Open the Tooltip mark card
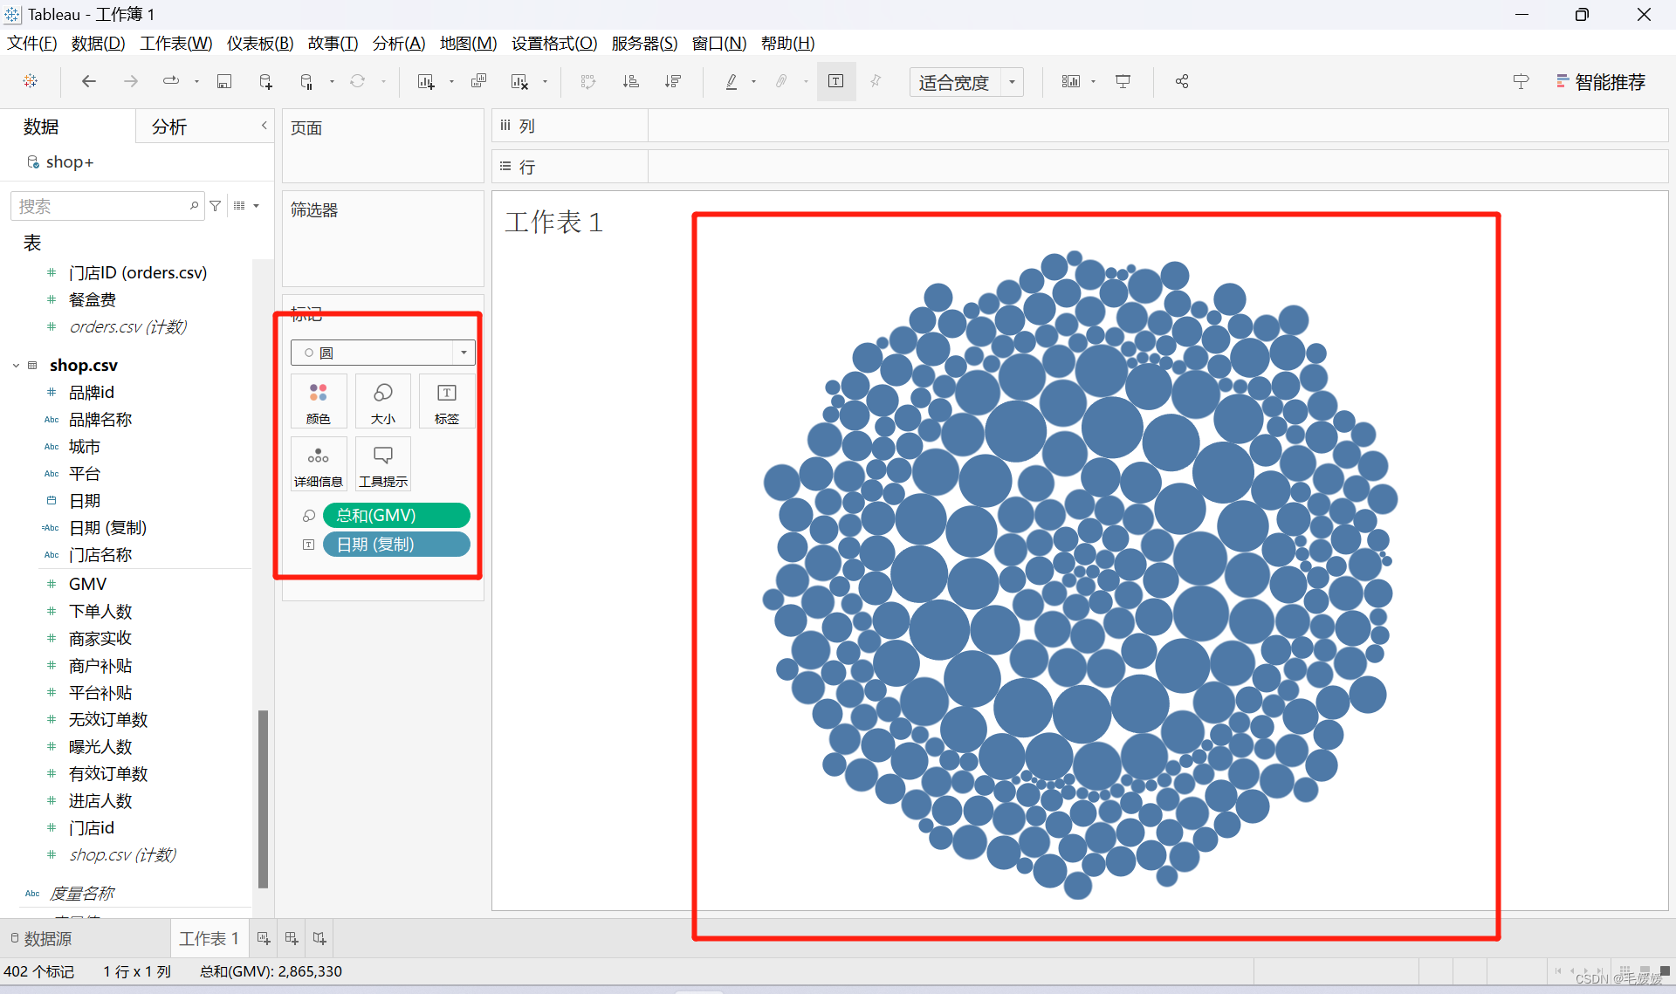 click(383, 464)
